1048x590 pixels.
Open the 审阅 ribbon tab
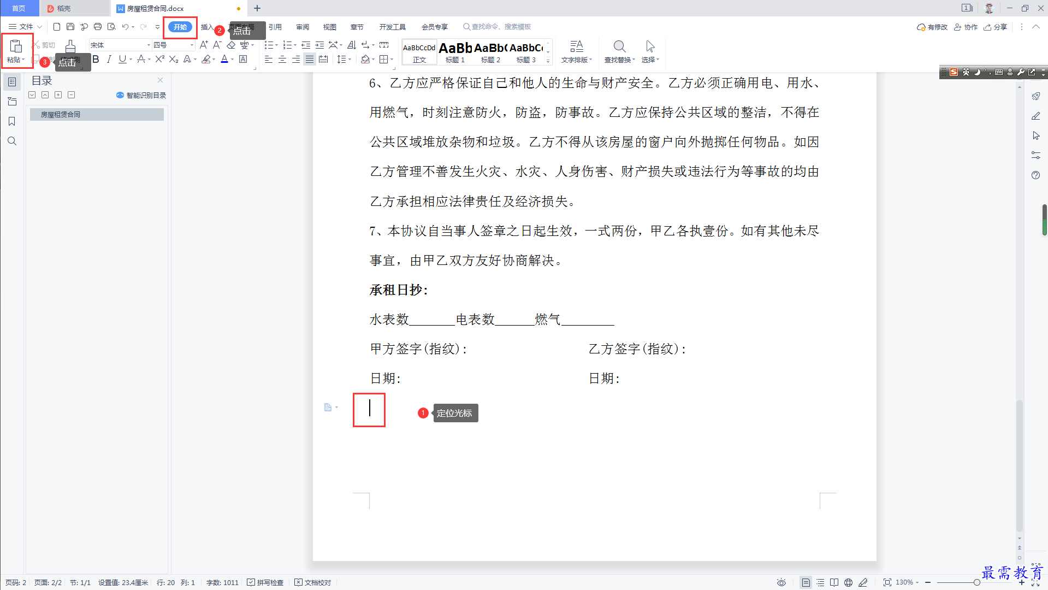click(x=303, y=27)
